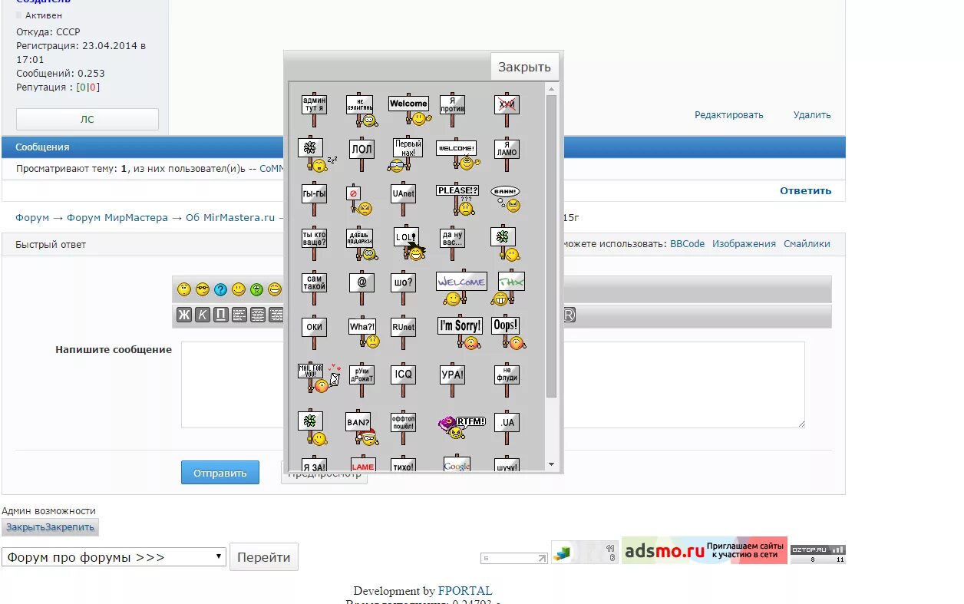The width and height of the screenshot is (964, 604).
Task: Open the BBCode help link
Action: click(688, 244)
